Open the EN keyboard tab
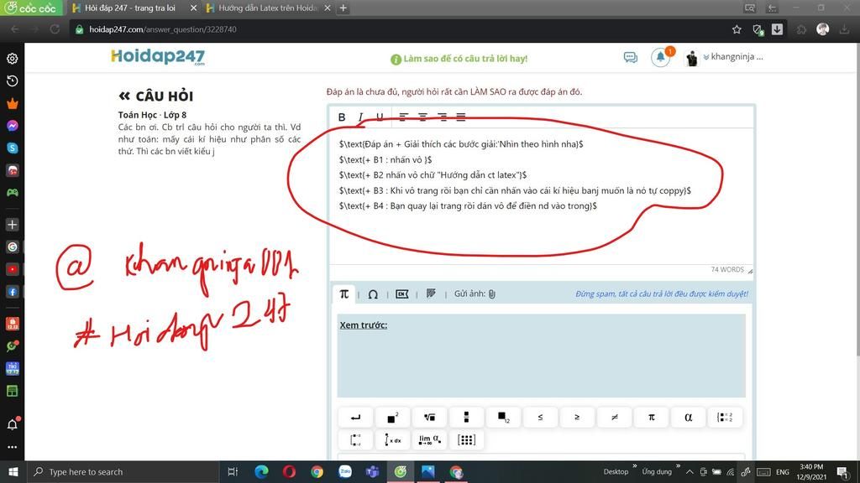860x483 pixels. coord(402,294)
